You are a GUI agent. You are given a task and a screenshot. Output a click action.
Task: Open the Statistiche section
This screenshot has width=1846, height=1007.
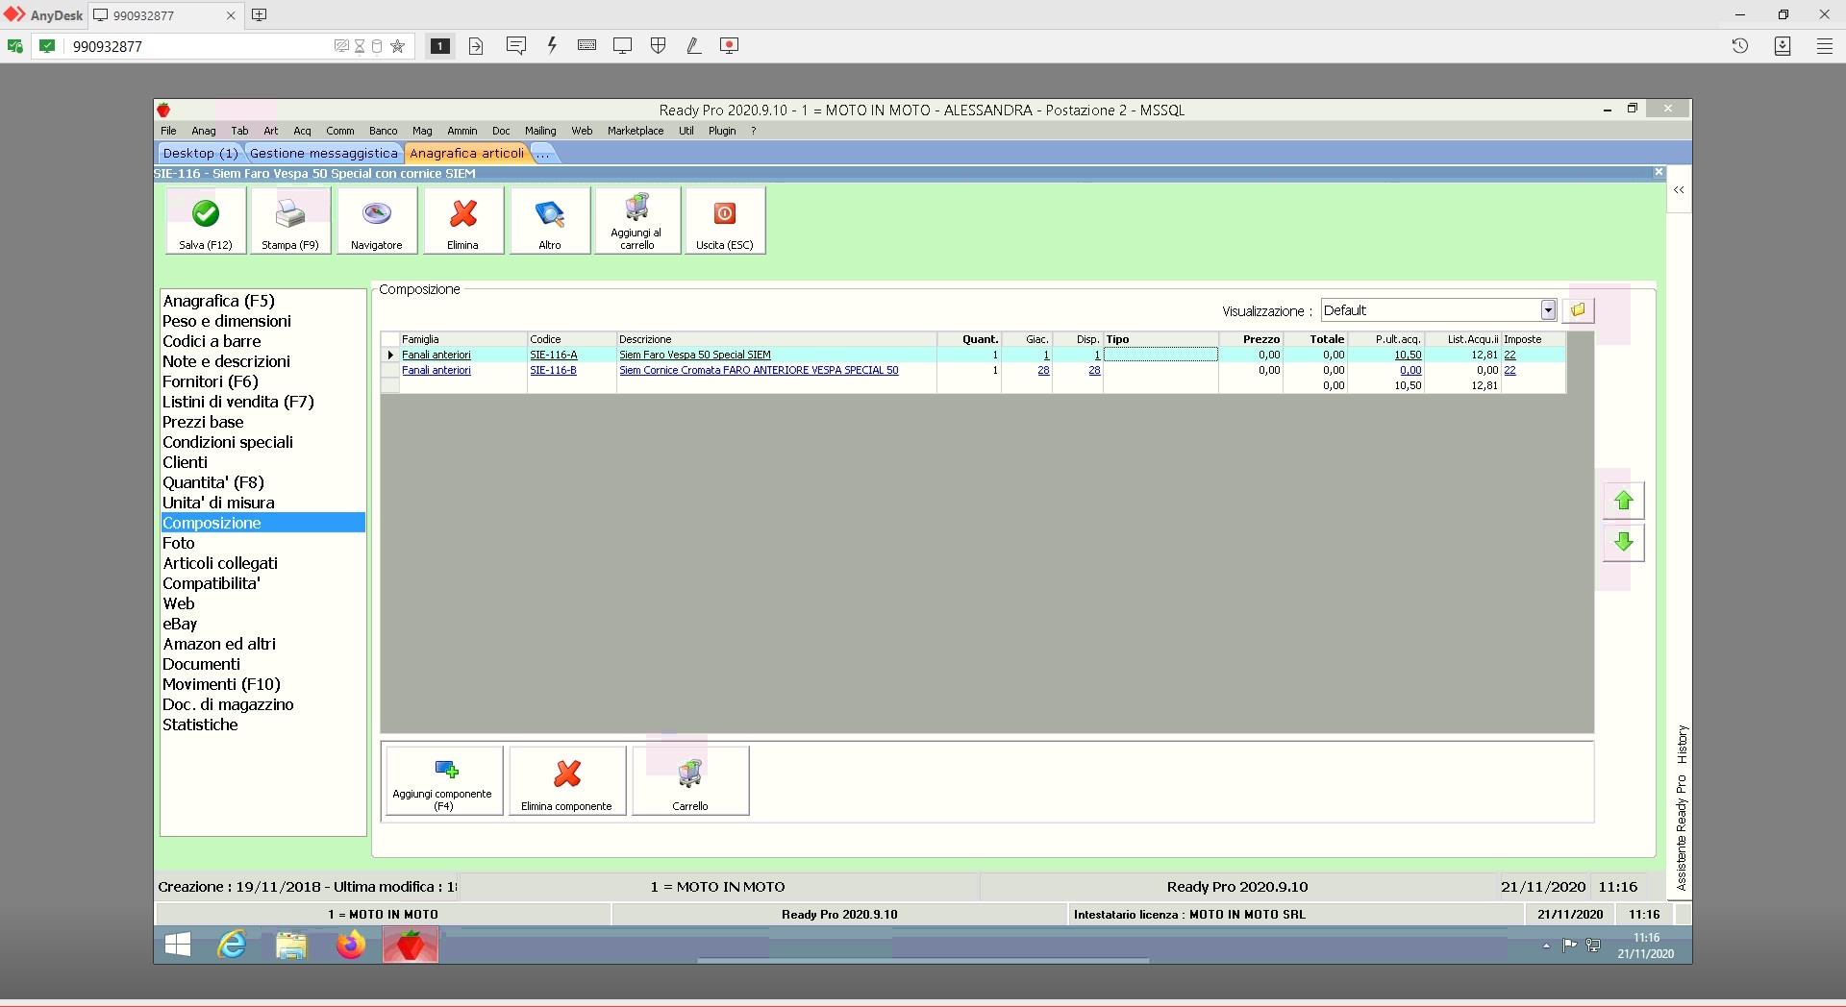[200, 725]
